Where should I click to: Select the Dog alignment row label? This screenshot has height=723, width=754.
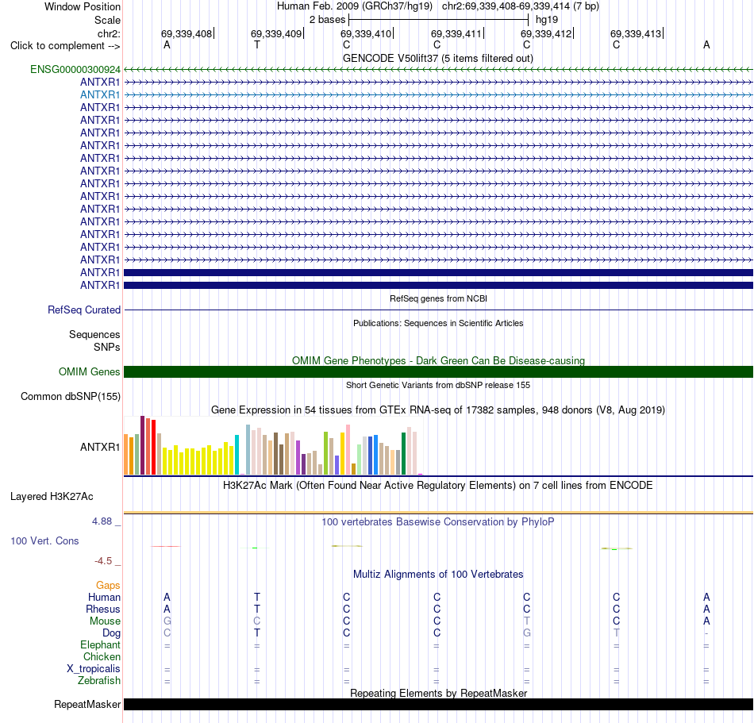[x=112, y=633]
